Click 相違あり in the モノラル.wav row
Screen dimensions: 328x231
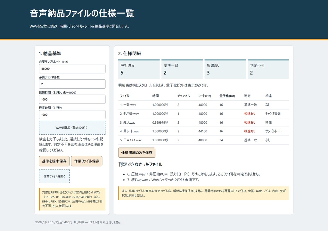[x=250, y=114]
